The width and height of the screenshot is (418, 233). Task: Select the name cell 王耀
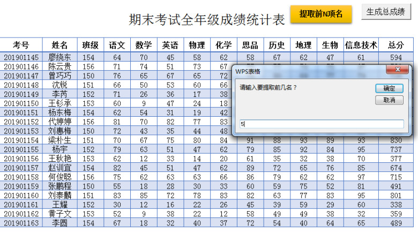coord(59,205)
